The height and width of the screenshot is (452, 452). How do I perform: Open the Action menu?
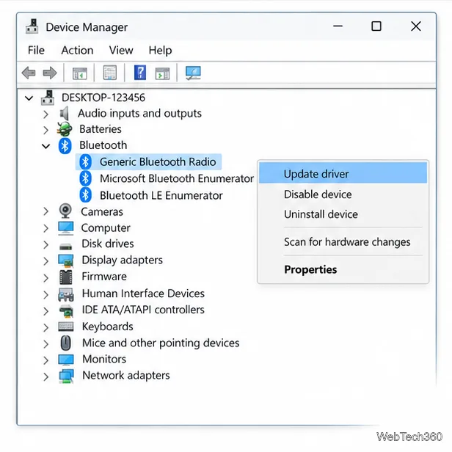[77, 50]
